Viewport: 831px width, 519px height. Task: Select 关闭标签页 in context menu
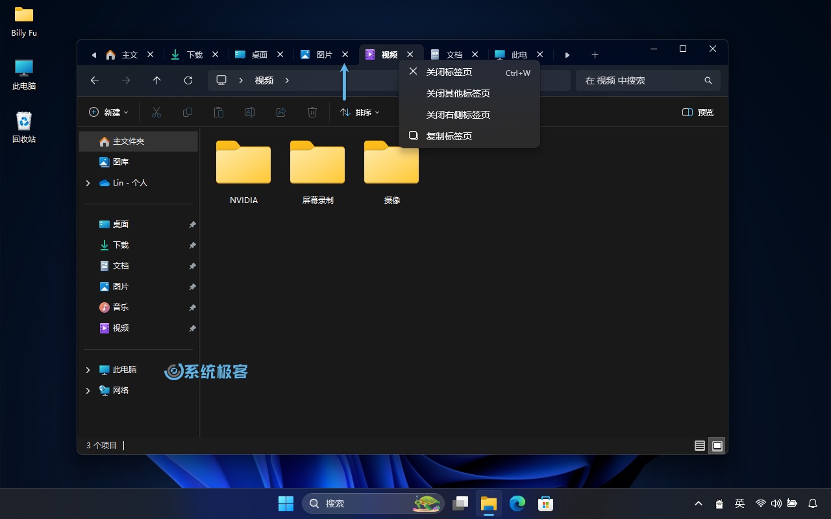click(x=469, y=72)
